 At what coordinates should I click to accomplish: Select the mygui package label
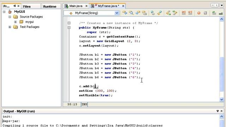[30, 22]
